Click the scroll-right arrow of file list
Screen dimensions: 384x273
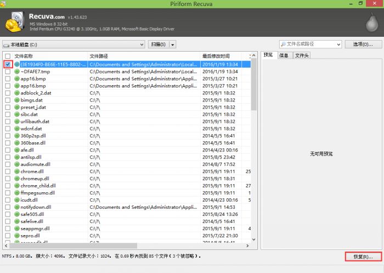click(247, 246)
